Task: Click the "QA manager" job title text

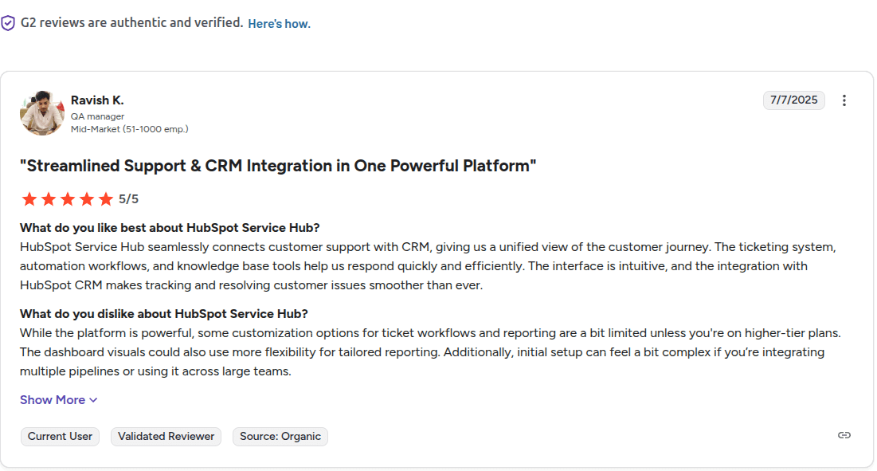Action: [x=97, y=116]
